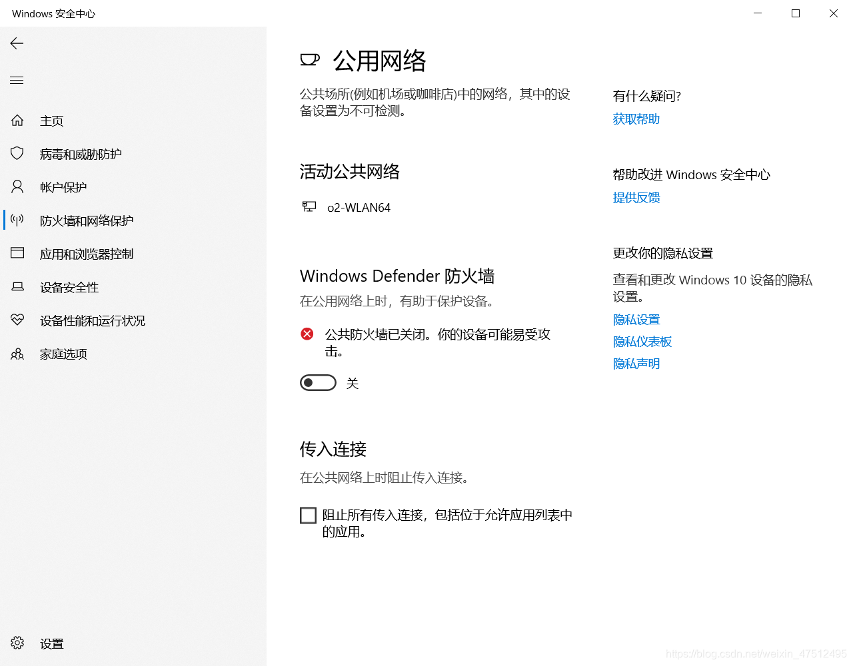
Task: Click the app and browser control window icon
Action: [17, 253]
